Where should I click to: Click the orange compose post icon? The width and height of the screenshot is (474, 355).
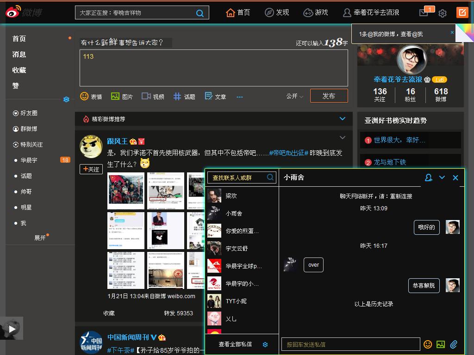(462, 12)
